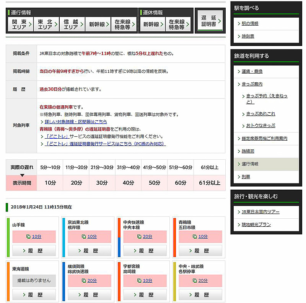Open the 新幹線 tab under 運休情報
Image resolution: width=306 pixels, height=303 pixels.
[x=153, y=24]
